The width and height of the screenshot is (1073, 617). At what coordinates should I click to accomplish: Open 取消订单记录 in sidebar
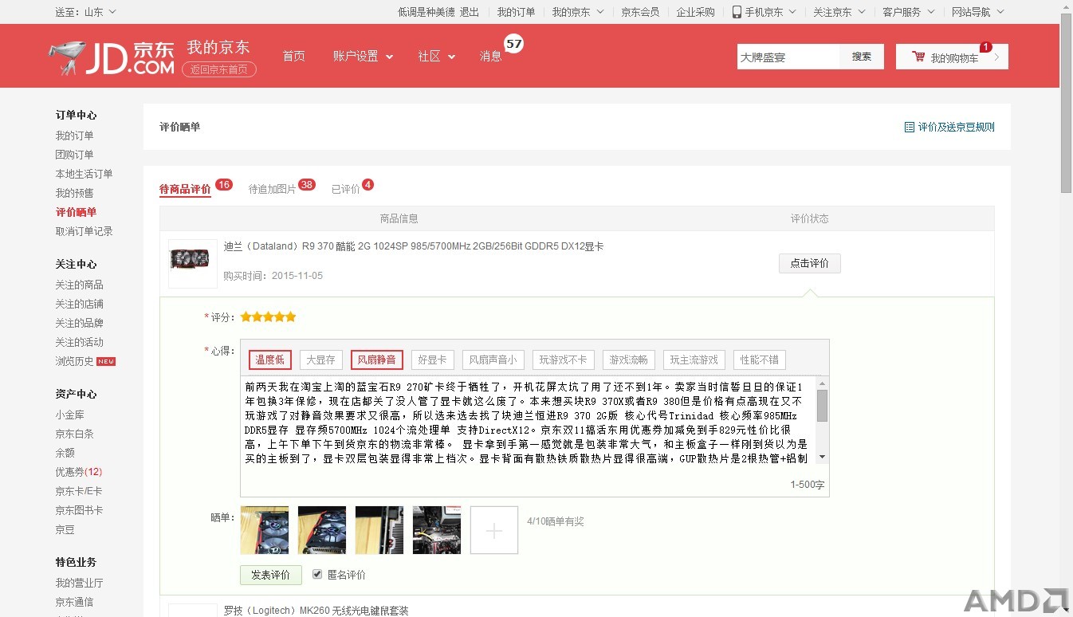pos(84,231)
